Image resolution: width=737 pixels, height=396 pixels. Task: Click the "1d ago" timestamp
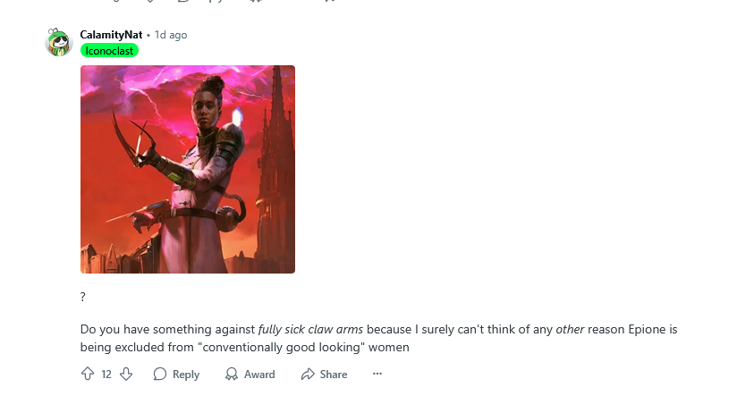coord(171,35)
